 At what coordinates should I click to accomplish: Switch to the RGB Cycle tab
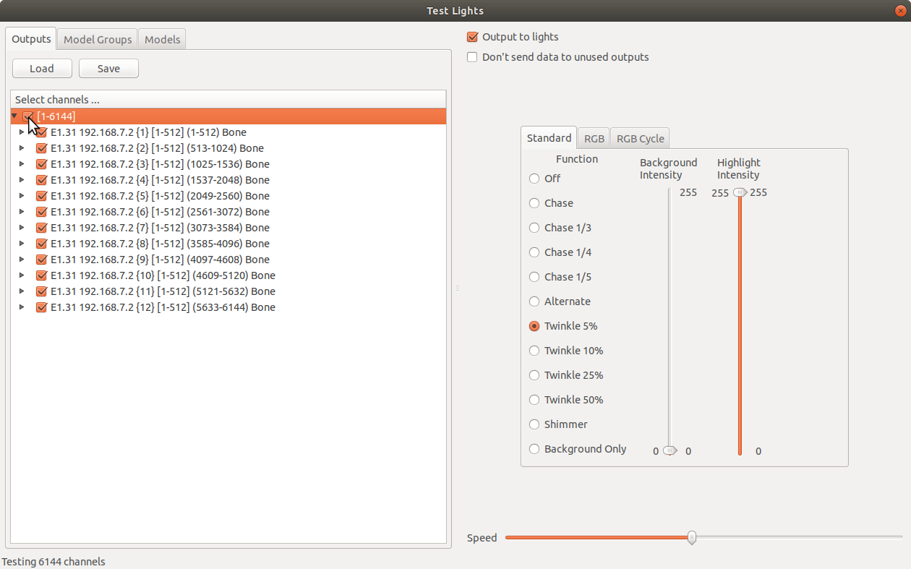point(640,139)
